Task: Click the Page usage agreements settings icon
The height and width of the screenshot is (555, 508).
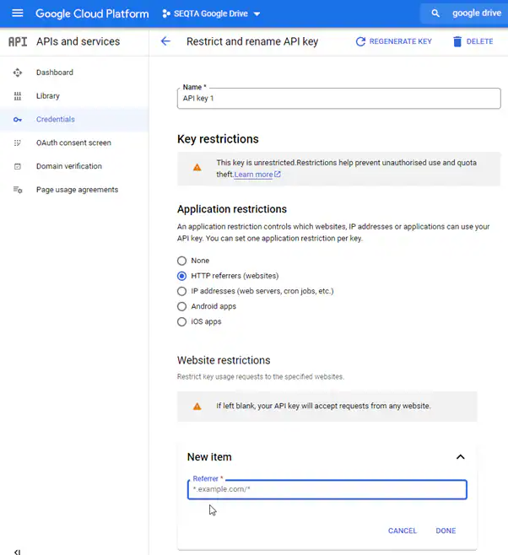Action: 18,190
